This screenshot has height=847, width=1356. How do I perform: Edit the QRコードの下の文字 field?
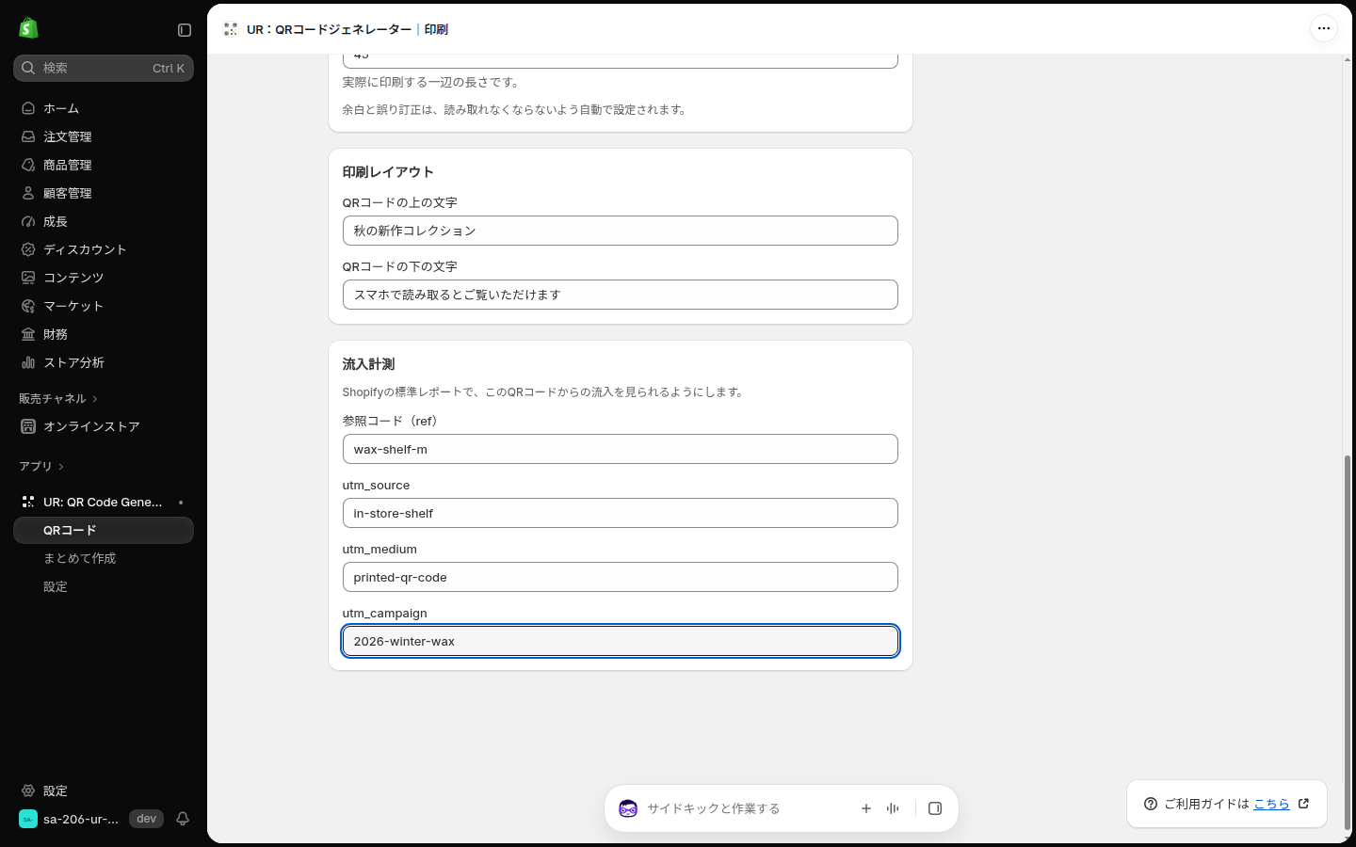(x=621, y=295)
